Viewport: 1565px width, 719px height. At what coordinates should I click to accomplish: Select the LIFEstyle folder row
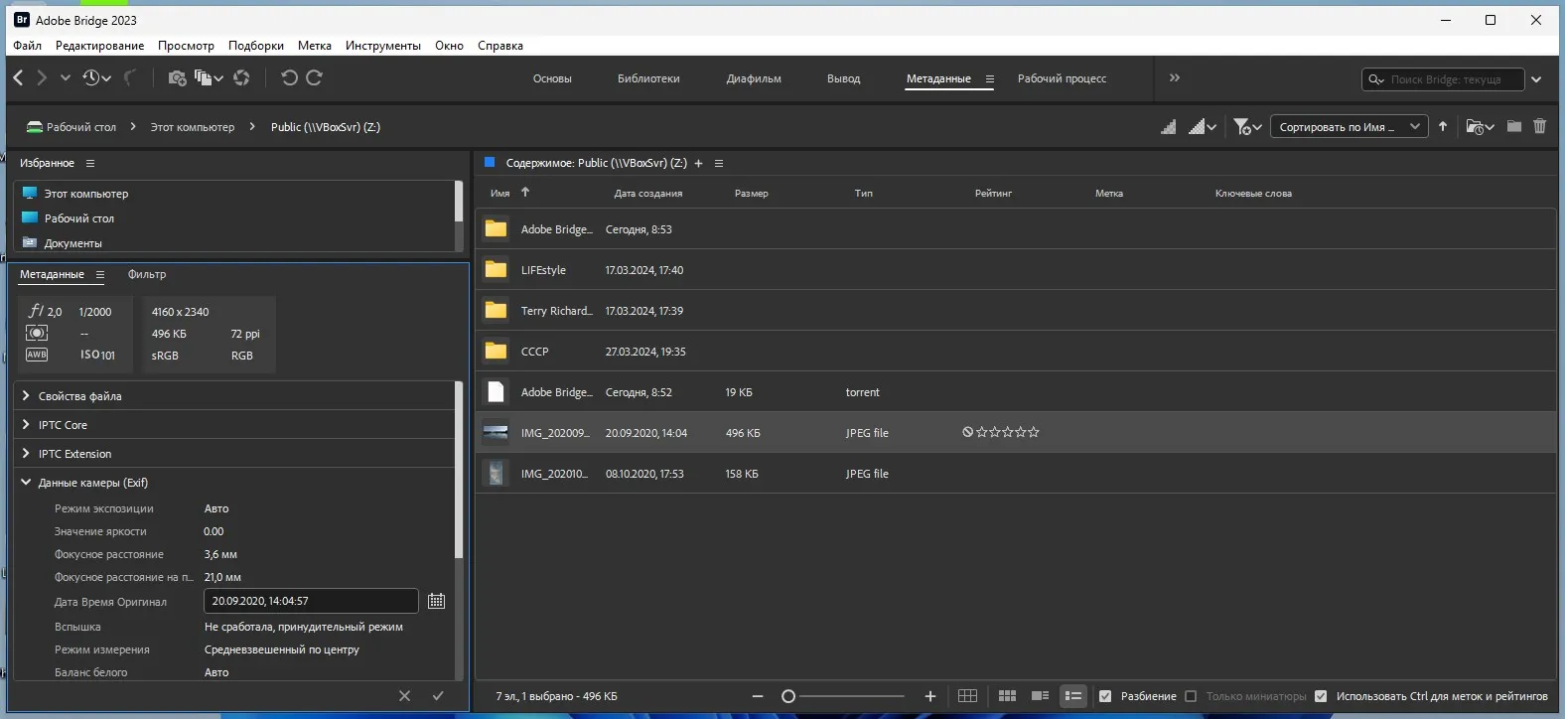click(1015, 270)
